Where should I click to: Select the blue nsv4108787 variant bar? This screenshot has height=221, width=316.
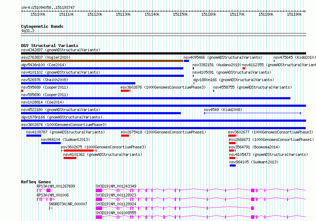click(34, 136)
